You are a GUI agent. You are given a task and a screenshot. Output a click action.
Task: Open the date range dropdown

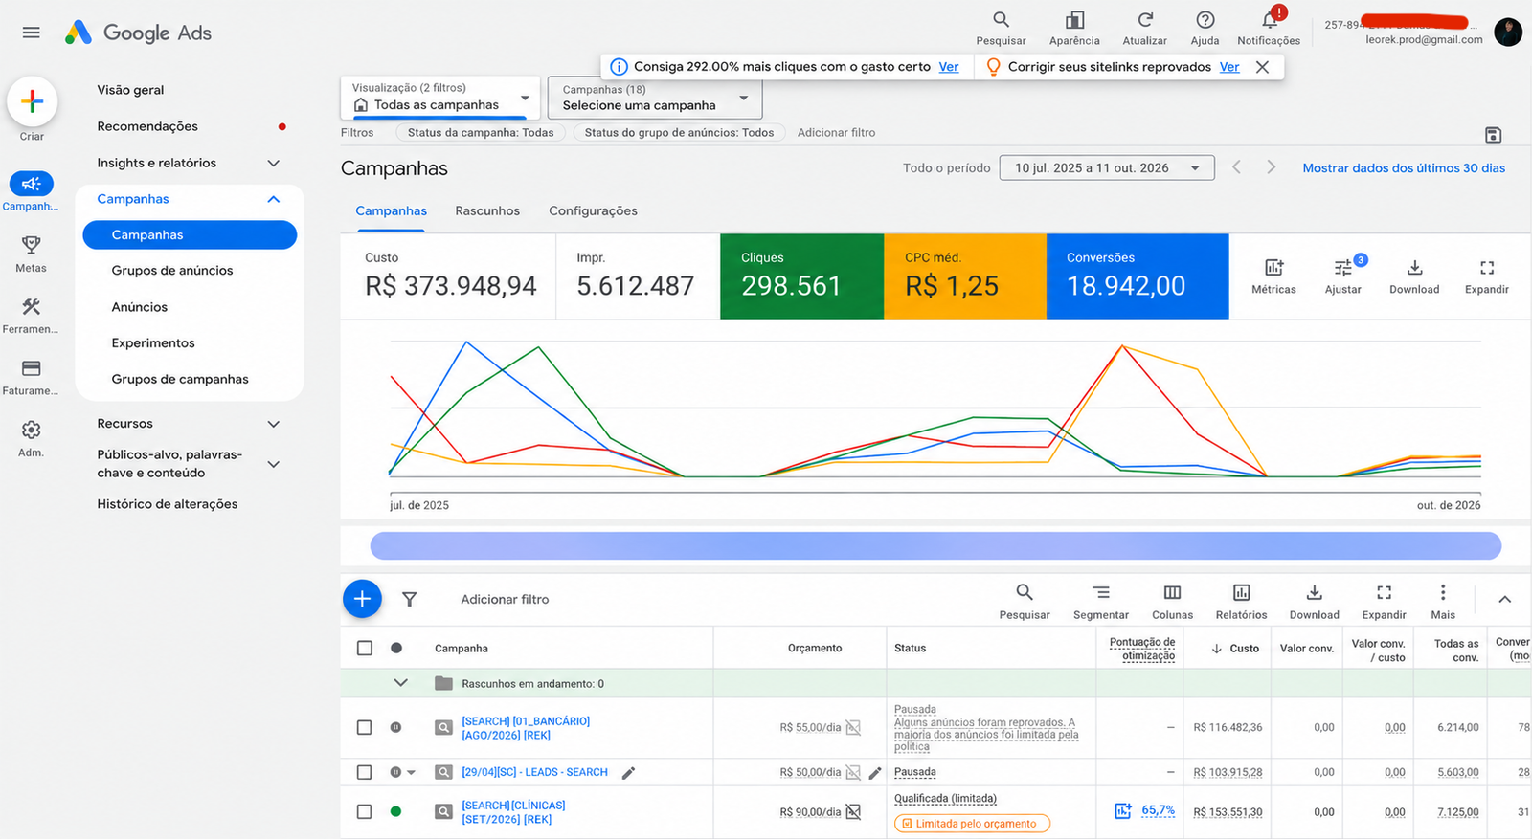tap(1107, 167)
